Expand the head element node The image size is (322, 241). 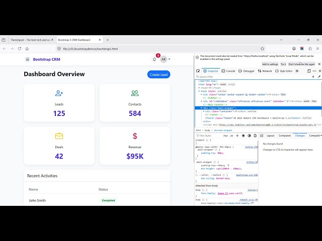[199, 88]
